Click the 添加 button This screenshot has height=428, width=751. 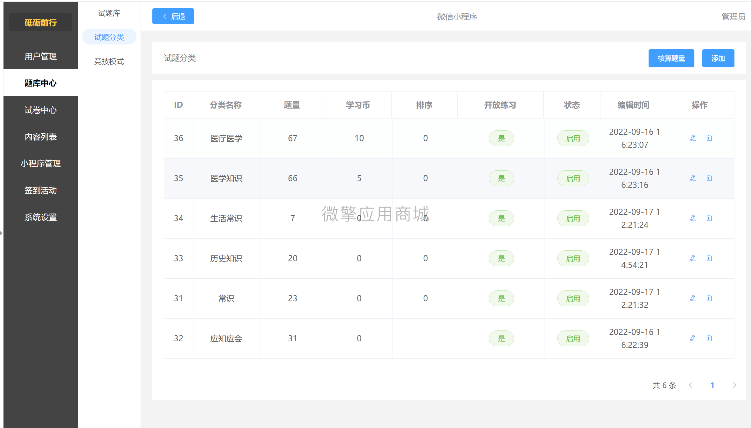(718, 58)
